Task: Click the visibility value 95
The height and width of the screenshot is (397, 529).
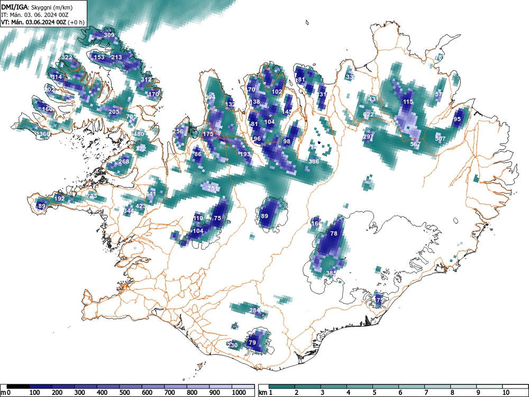Action: coord(457,119)
